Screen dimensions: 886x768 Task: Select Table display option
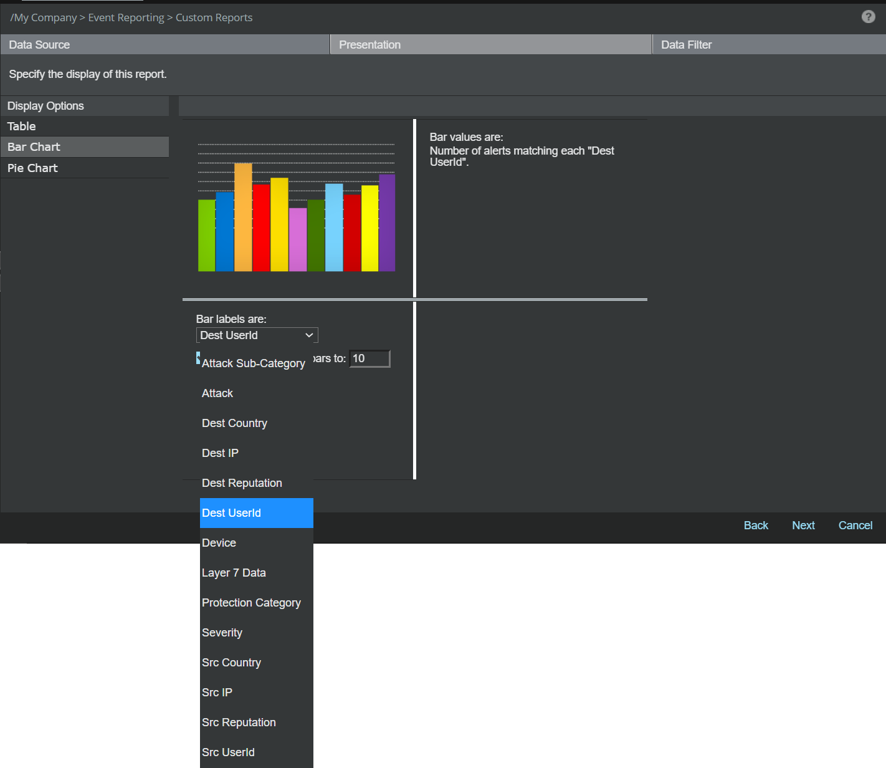coord(84,127)
